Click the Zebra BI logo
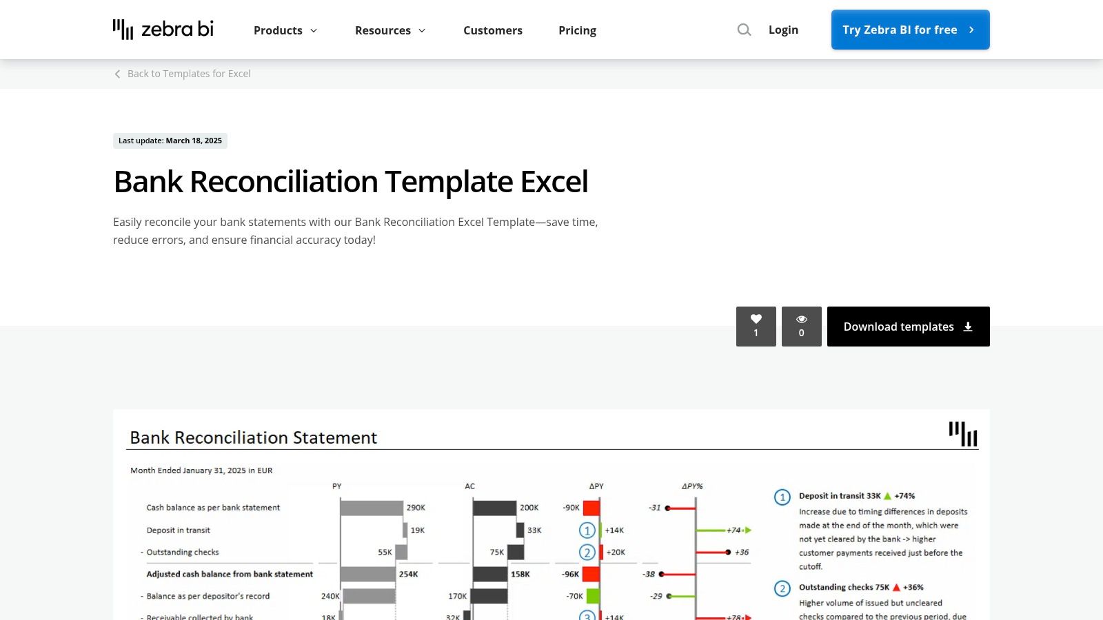 [163, 30]
